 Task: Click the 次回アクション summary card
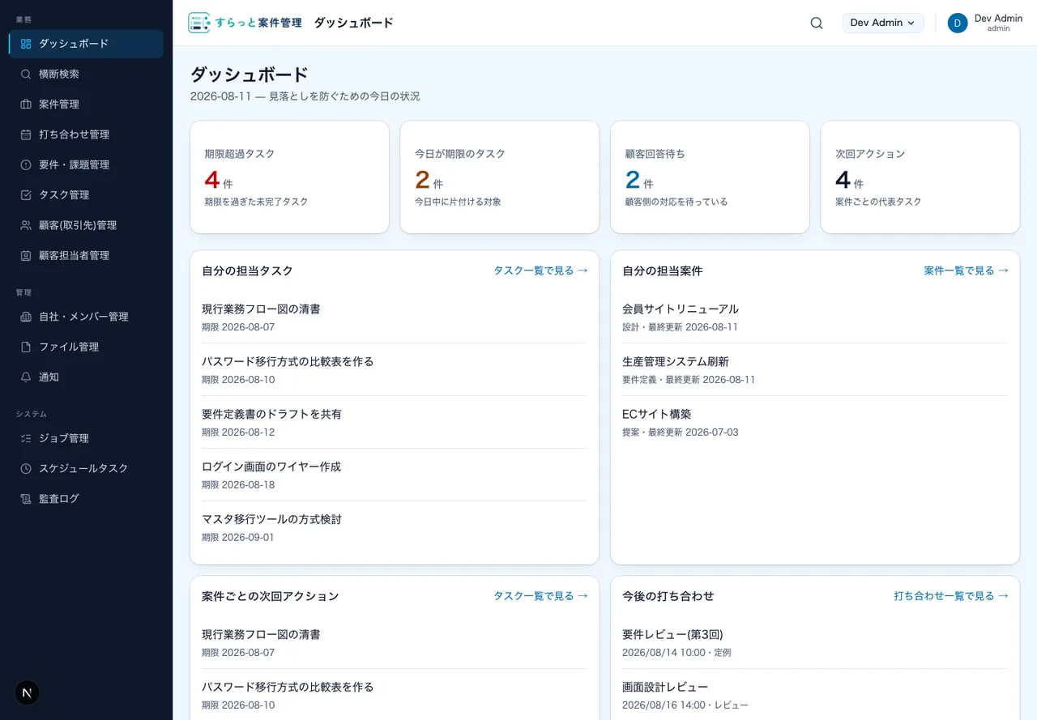click(920, 177)
